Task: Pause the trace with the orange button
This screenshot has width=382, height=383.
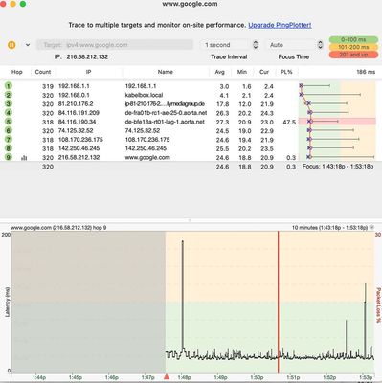Action: point(11,45)
